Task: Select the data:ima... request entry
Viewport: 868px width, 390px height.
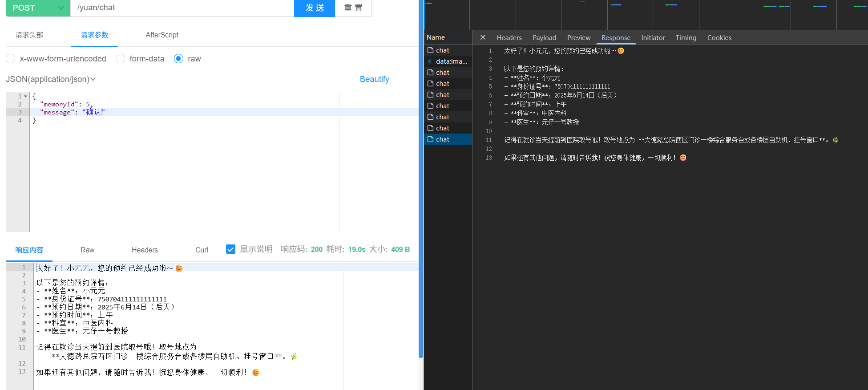Action: 451,61
